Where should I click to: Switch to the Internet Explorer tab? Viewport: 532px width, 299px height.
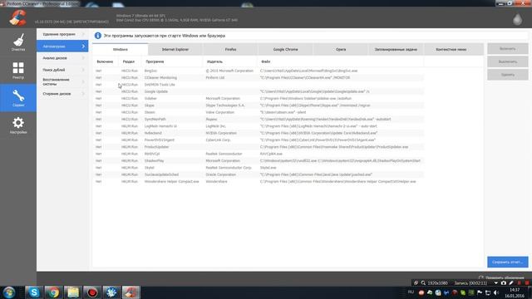point(175,49)
